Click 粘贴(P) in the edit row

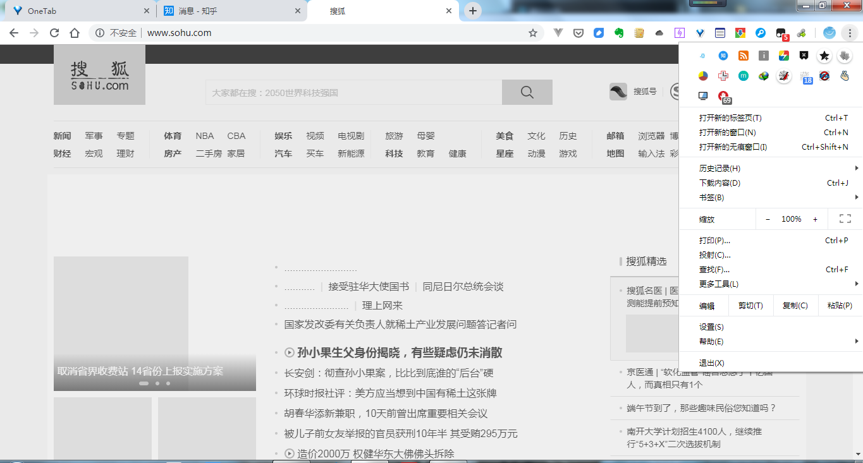[x=840, y=306]
